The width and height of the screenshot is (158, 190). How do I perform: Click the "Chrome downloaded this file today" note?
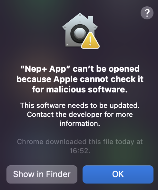click(x=75, y=142)
